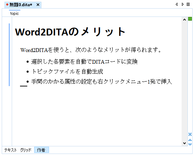The height and width of the screenshot is (156, 194).
Task: Click the vertical scrollbar track
Action: click(x=184, y=82)
